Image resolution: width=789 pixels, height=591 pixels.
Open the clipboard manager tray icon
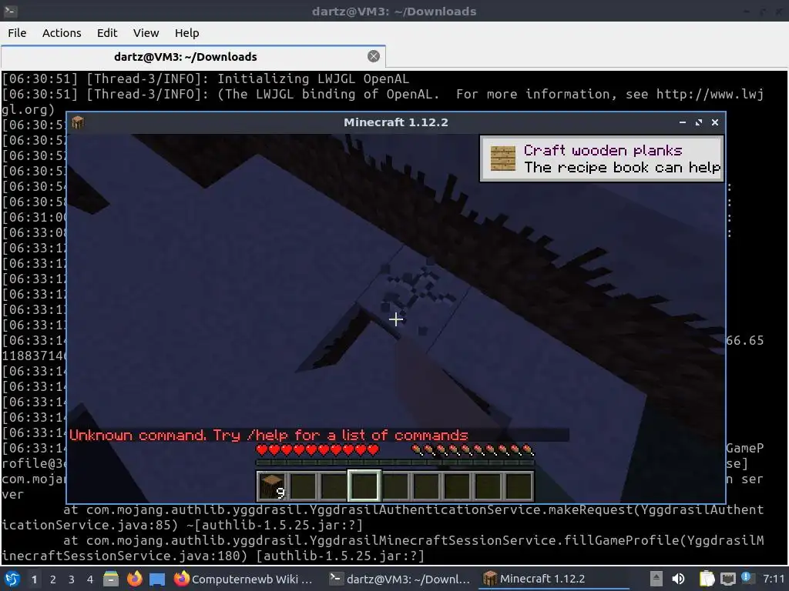pos(707,579)
